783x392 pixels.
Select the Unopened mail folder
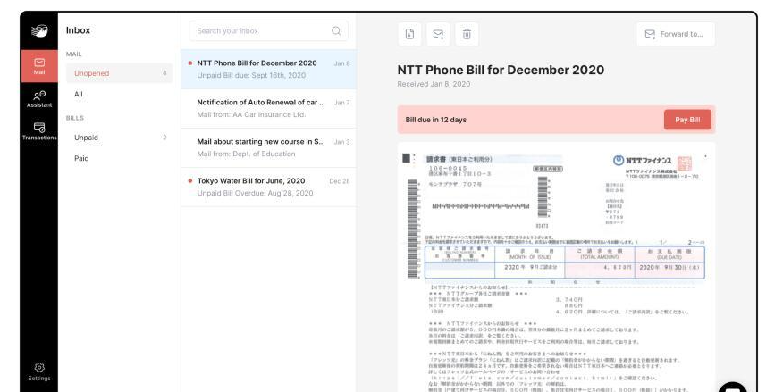pyautogui.click(x=120, y=73)
